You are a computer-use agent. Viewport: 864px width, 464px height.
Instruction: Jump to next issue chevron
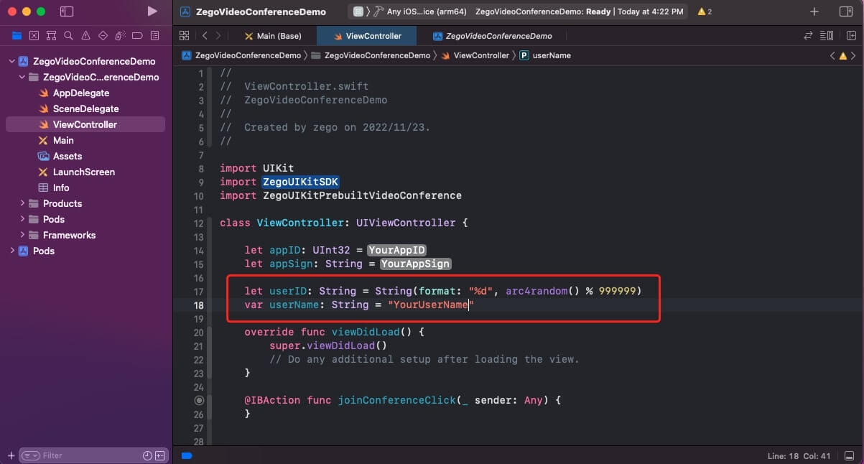pyautogui.click(x=853, y=55)
